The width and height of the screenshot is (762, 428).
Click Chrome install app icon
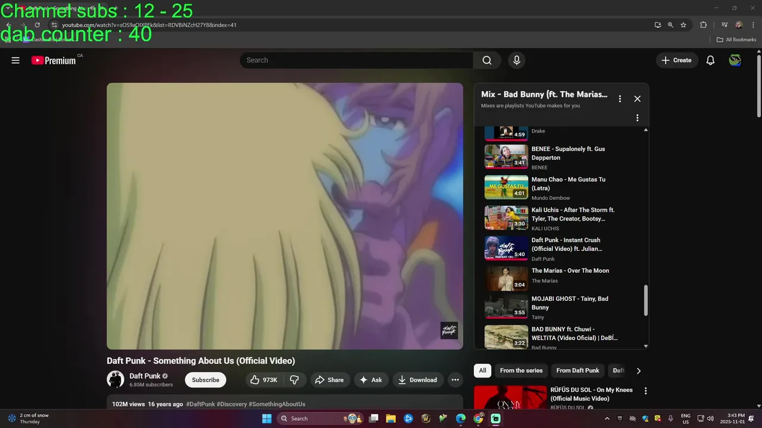657,25
